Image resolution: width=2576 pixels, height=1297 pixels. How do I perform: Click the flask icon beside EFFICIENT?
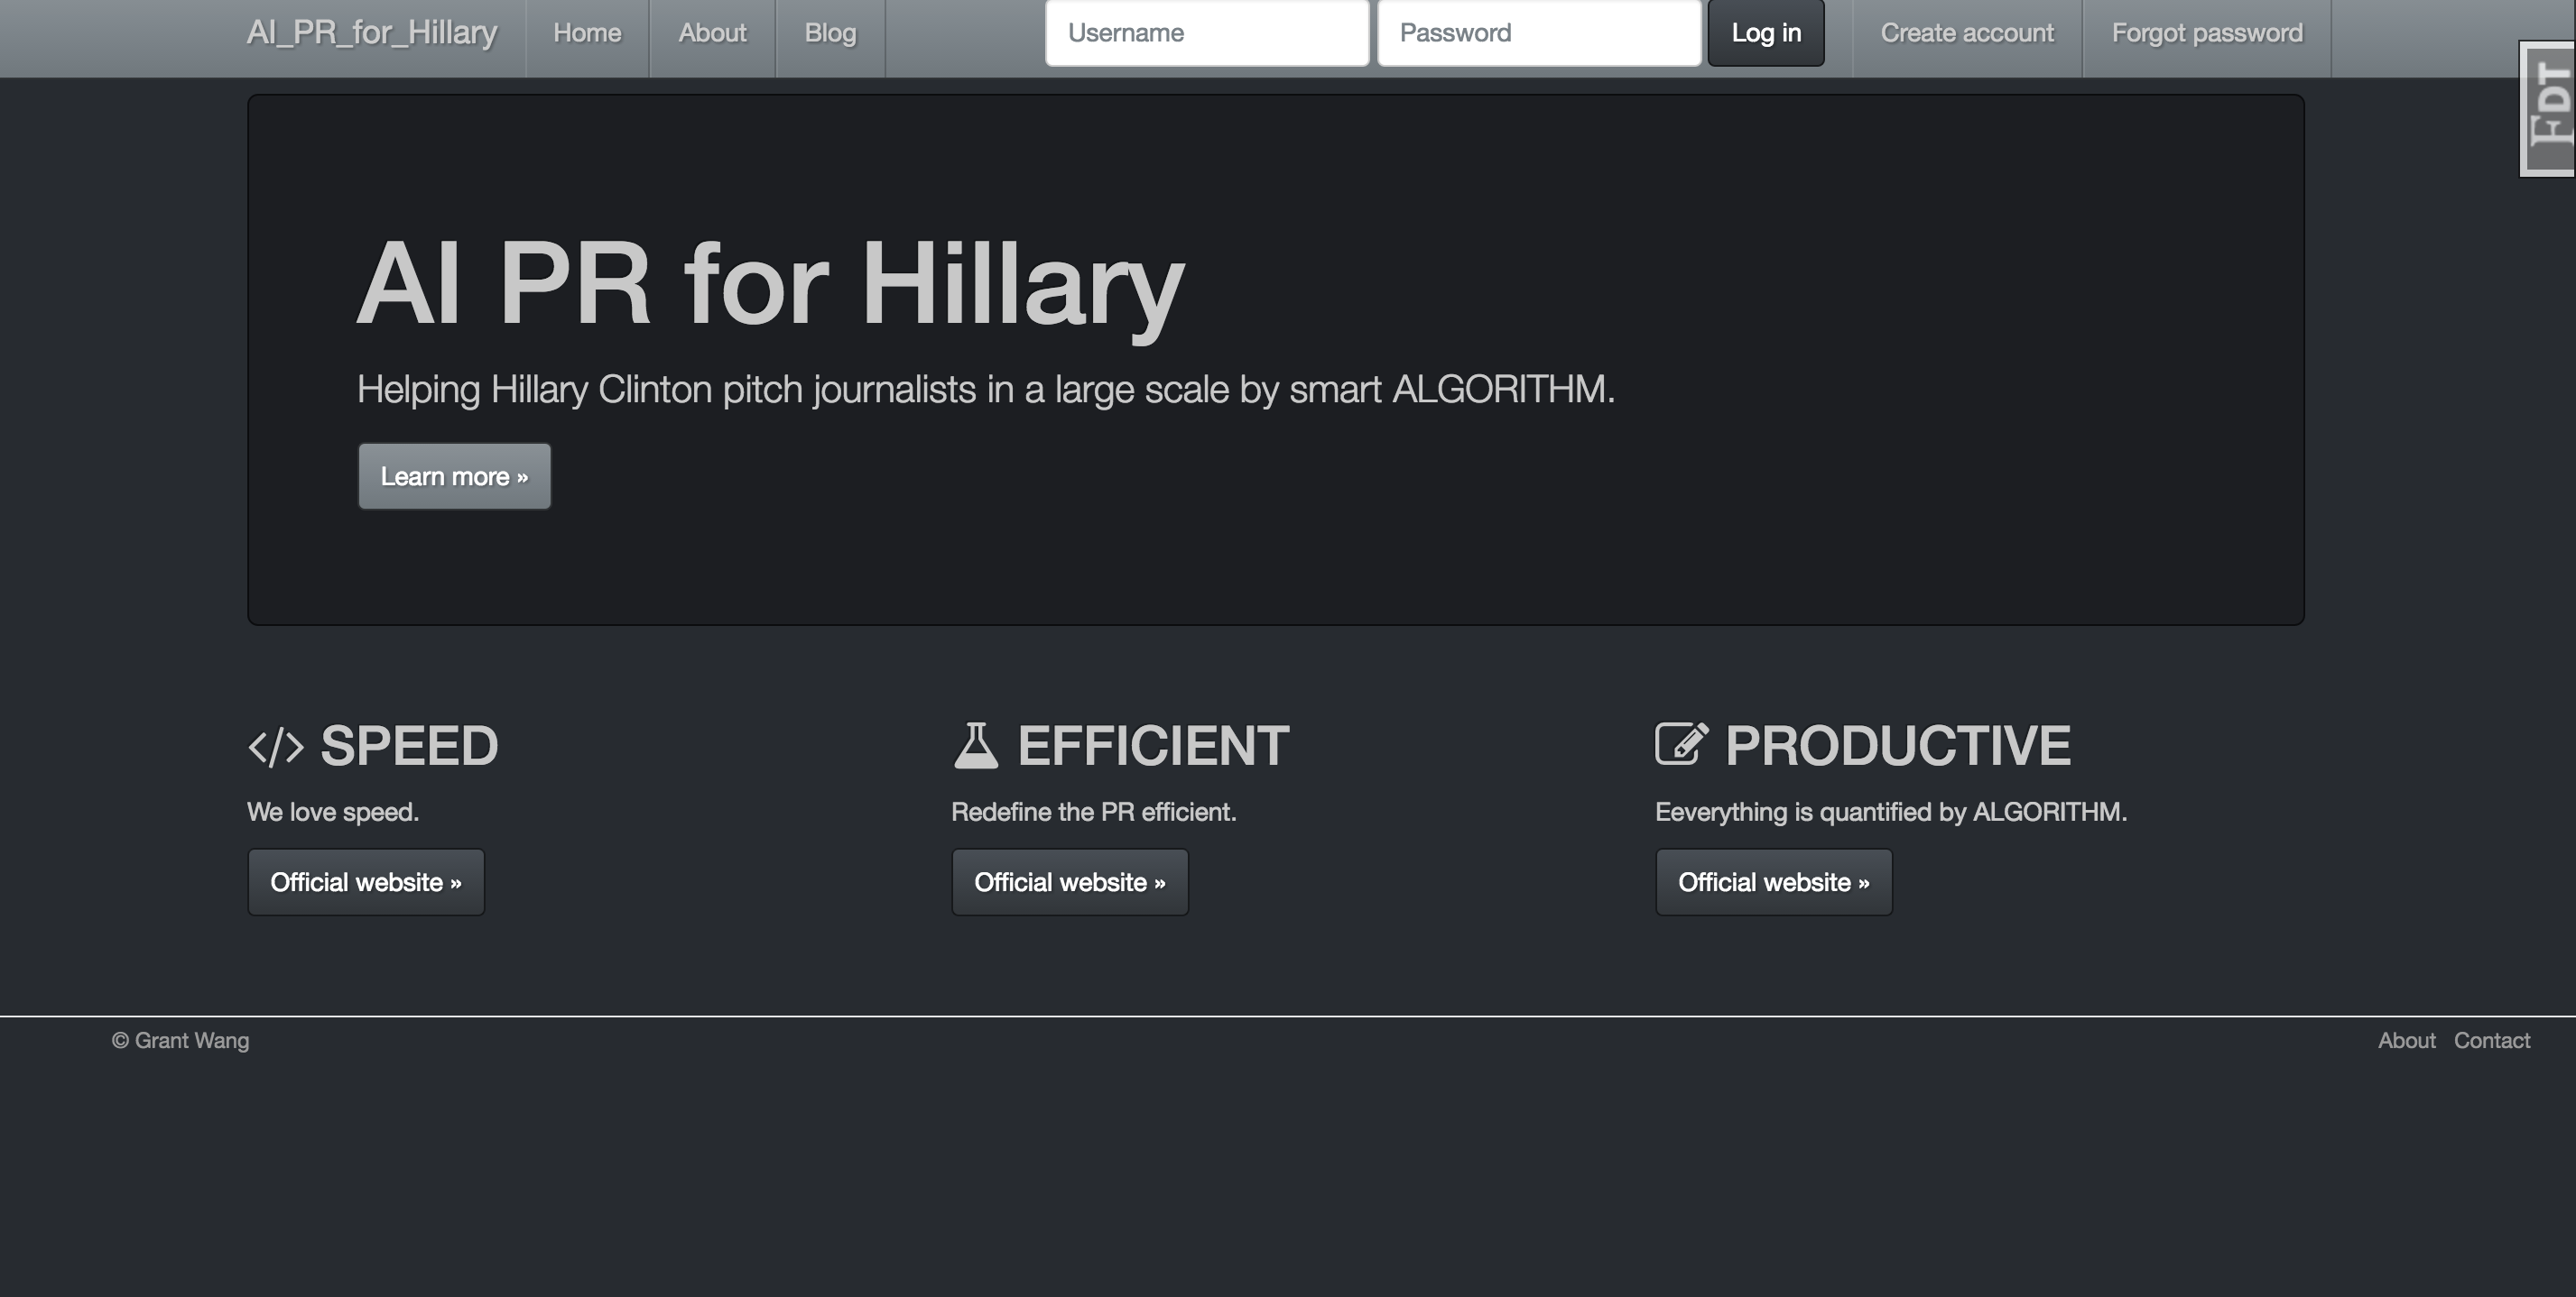coord(975,745)
